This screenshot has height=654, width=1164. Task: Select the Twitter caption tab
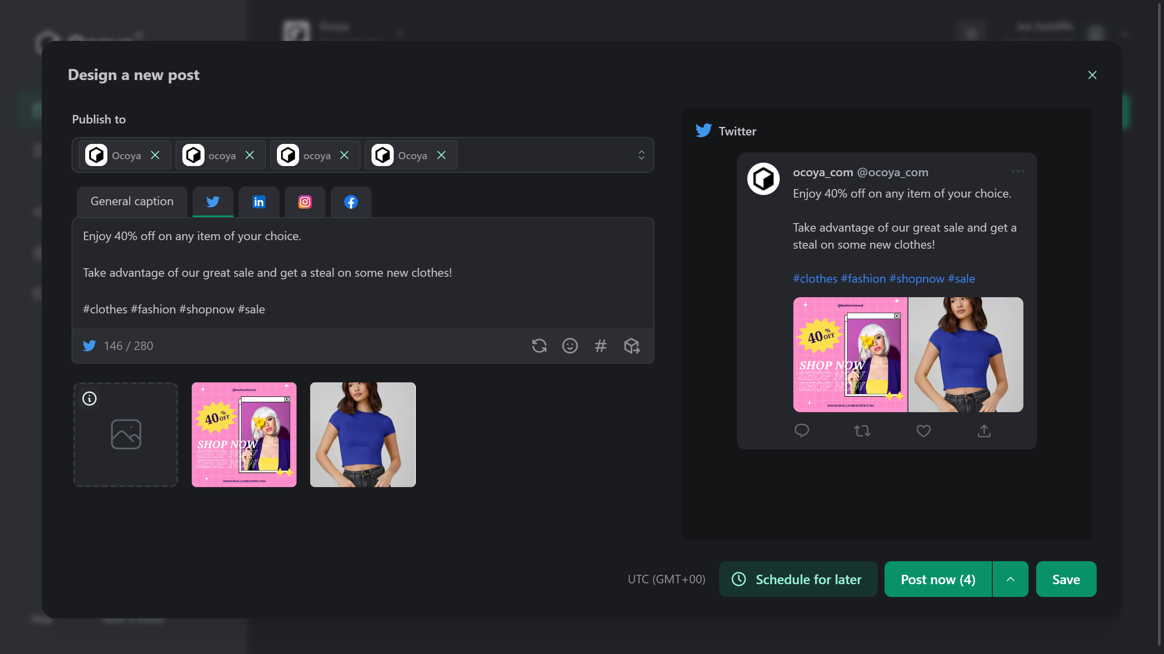(213, 201)
